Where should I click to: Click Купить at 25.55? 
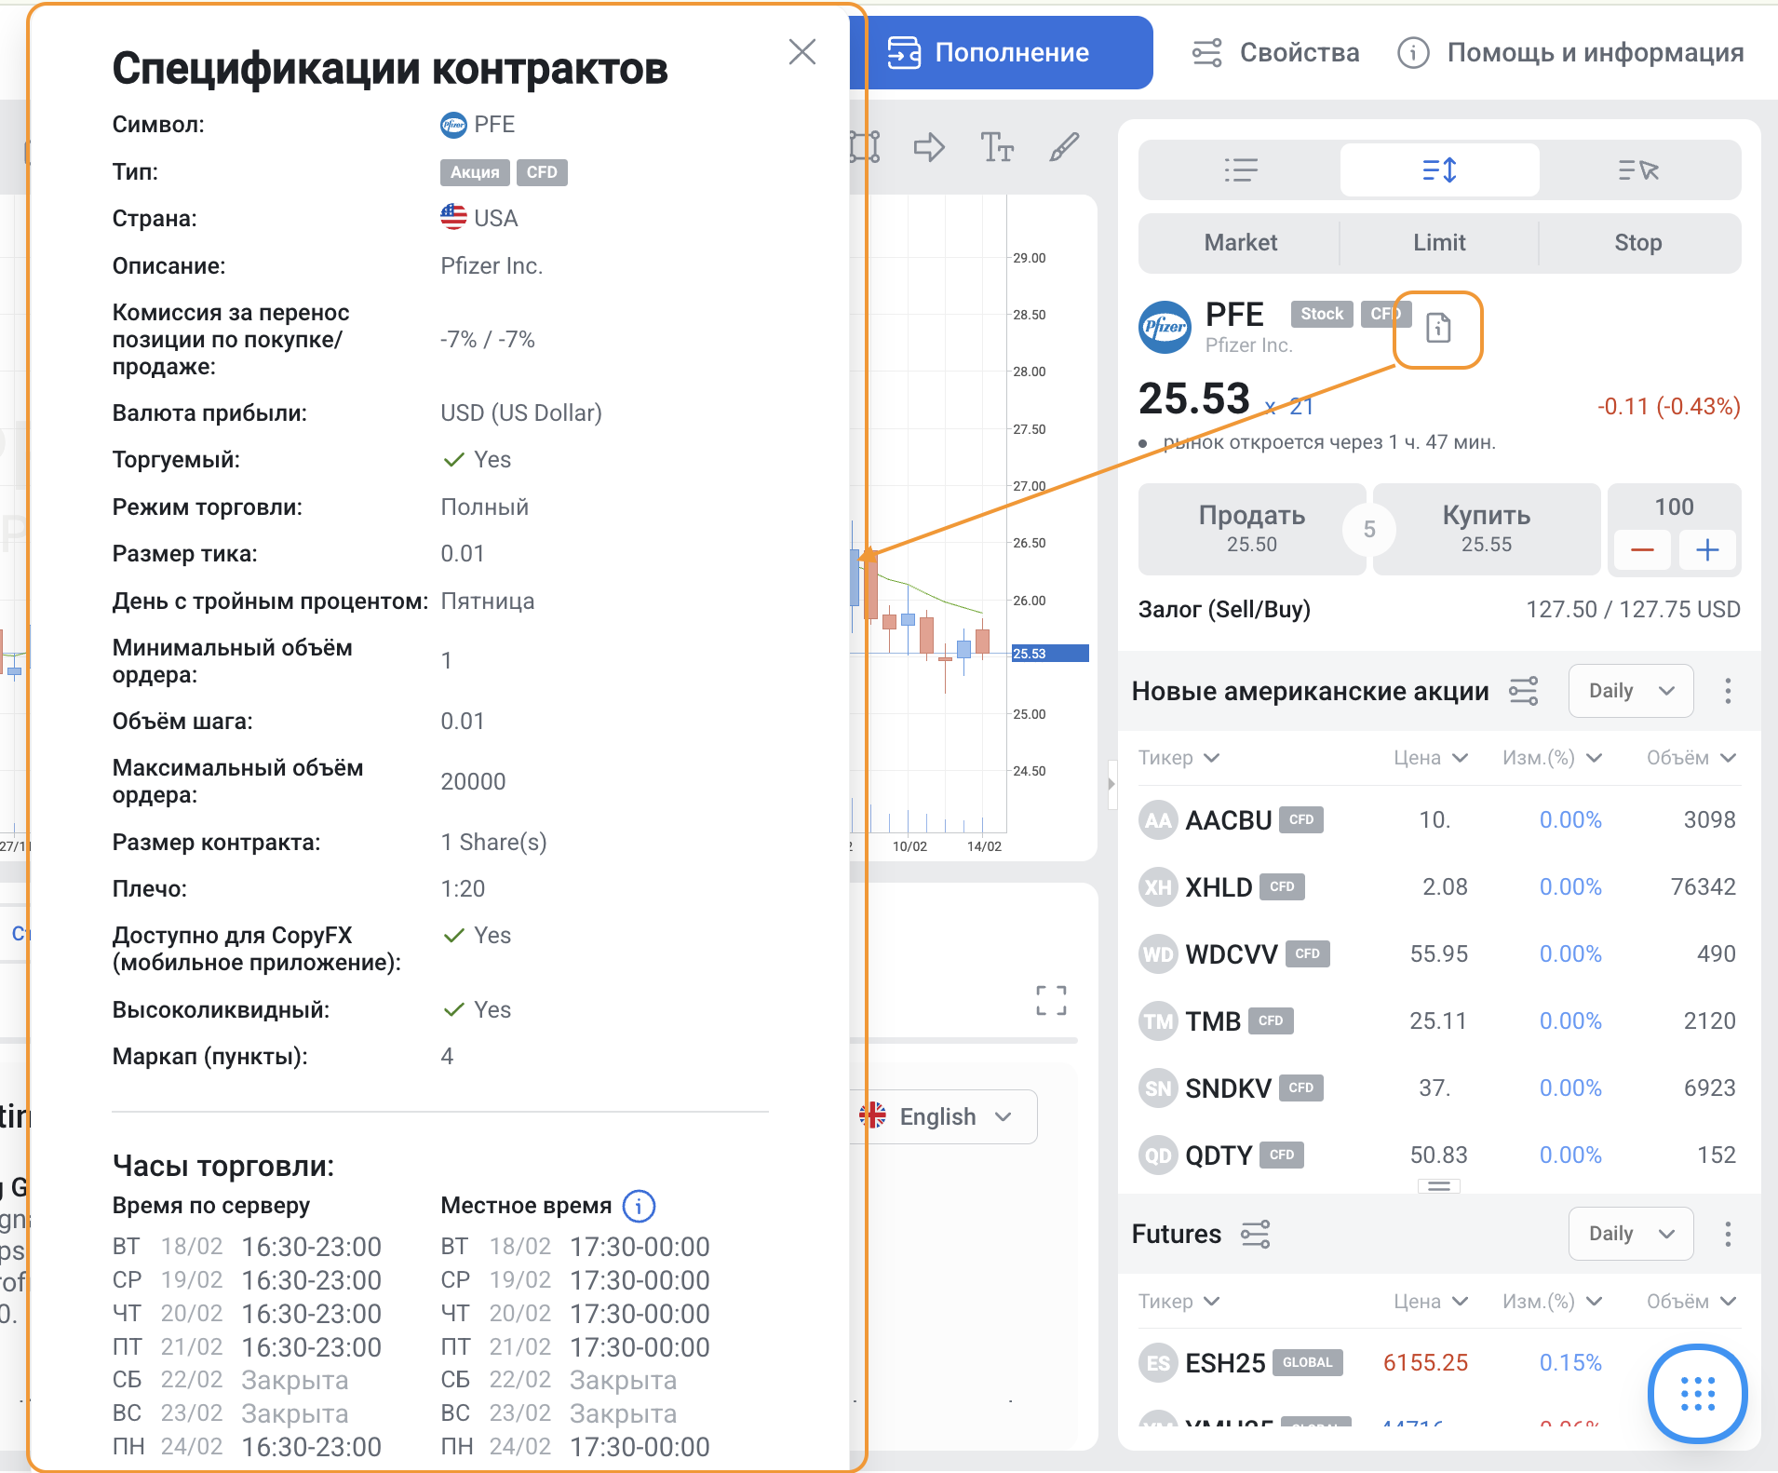tap(1487, 529)
